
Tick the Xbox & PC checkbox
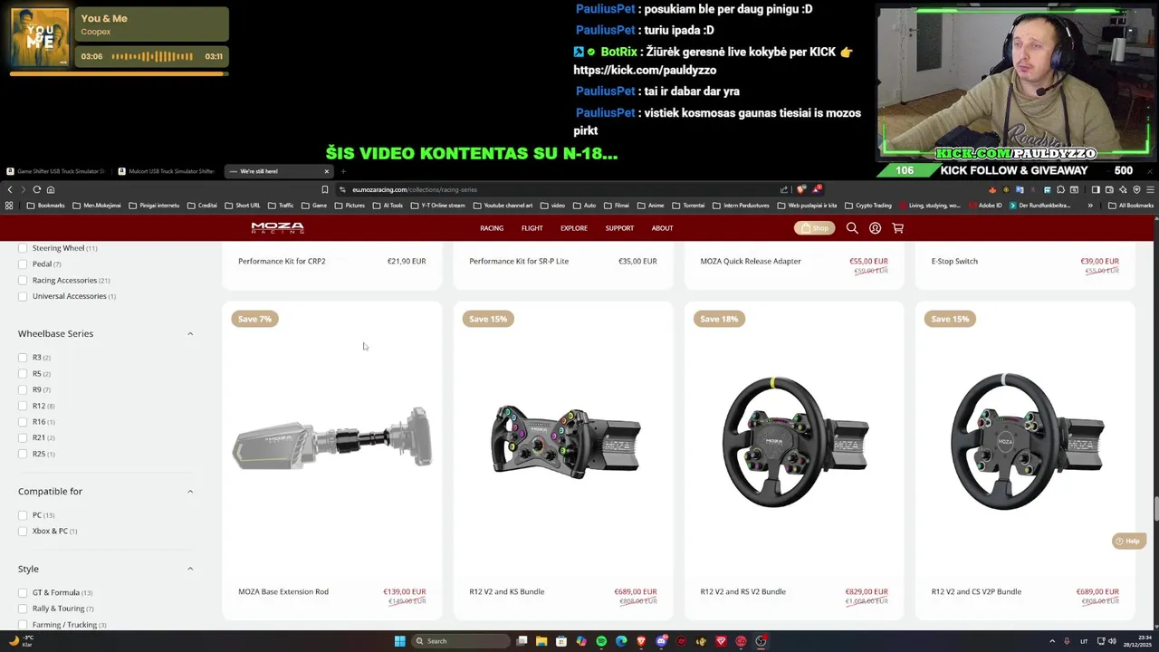[23, 531]
